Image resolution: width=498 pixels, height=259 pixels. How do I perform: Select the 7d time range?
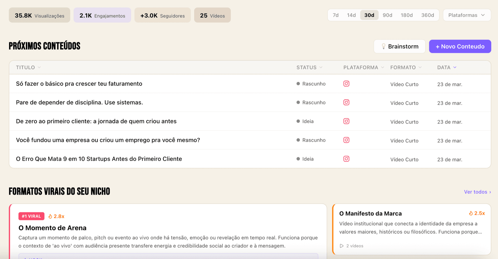pyautogui.click(x=336, y=15)
